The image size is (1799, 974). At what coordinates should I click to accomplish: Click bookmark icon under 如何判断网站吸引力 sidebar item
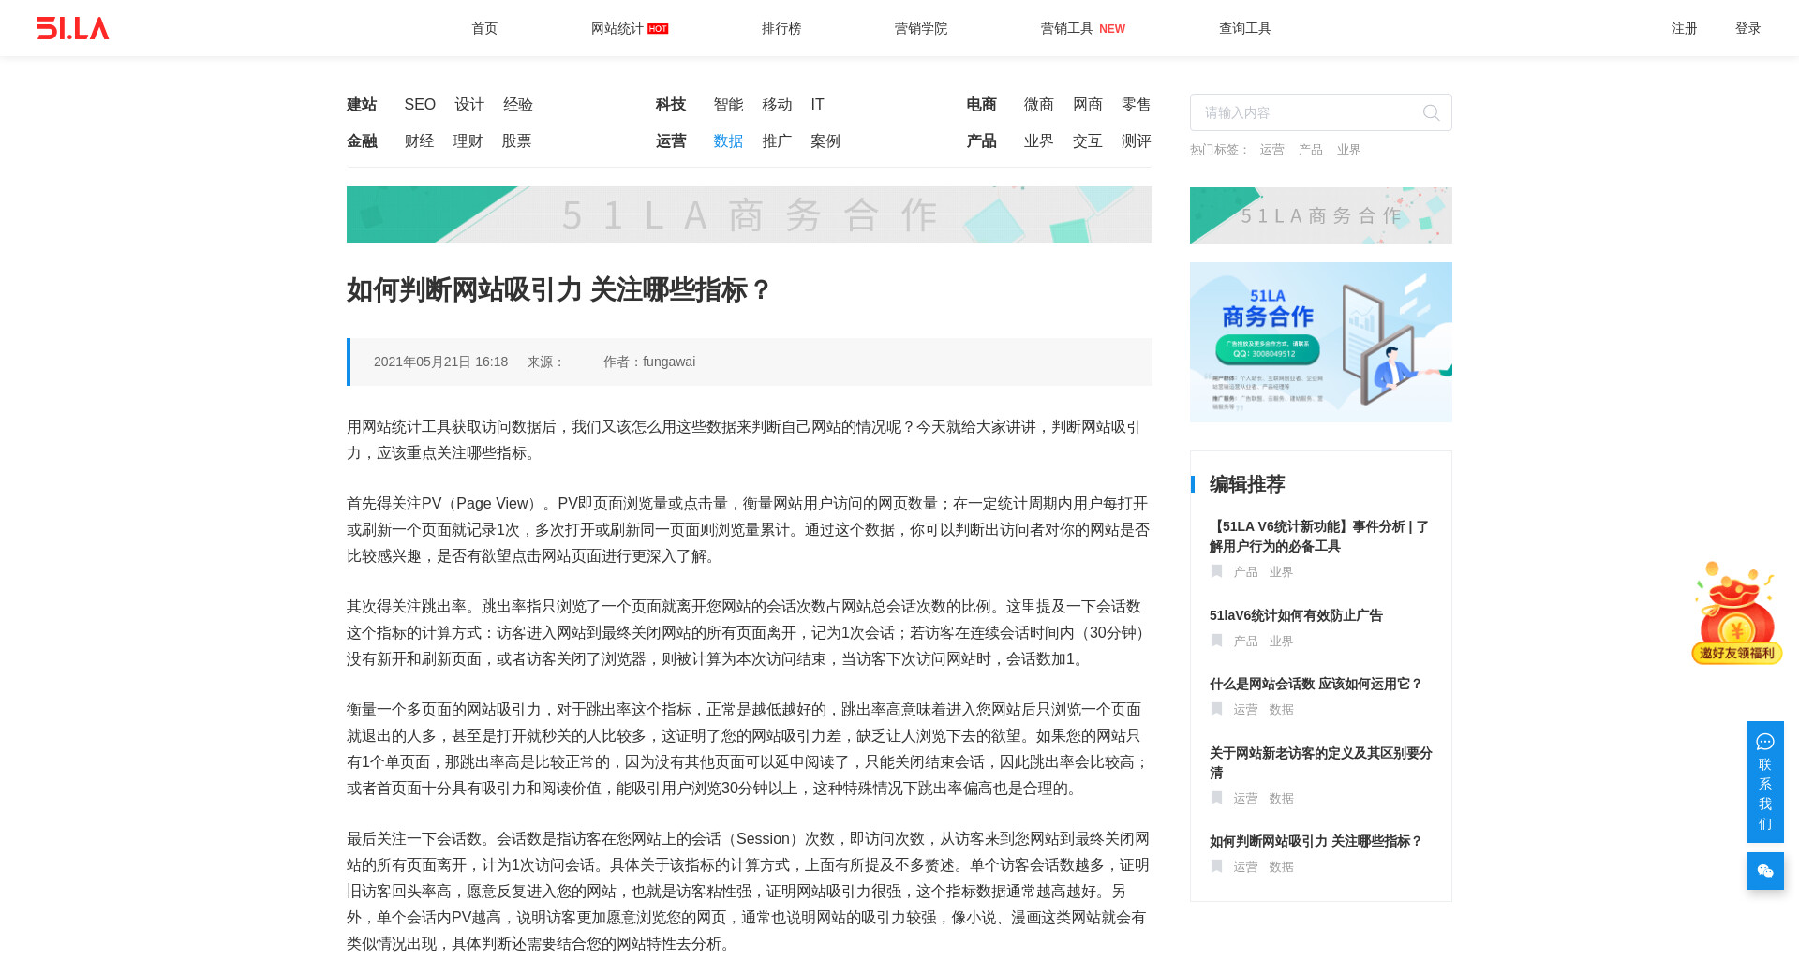click(1216, 866)
